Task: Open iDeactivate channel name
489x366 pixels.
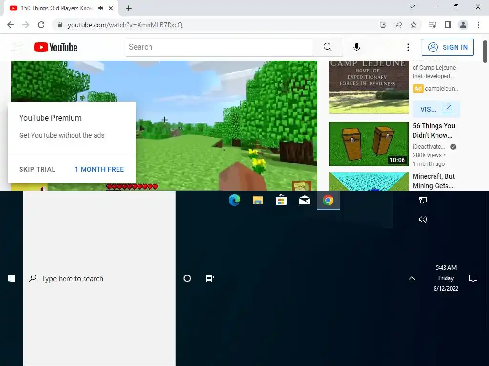Action: tap(428, 147)
